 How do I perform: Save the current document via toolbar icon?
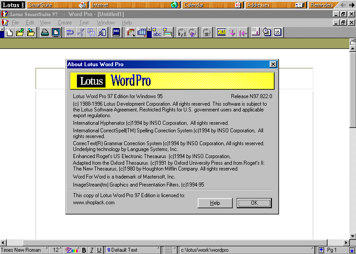click(31, 32)
